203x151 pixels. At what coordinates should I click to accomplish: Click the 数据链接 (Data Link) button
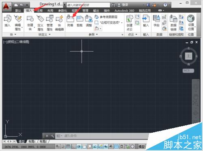[173, 23]
